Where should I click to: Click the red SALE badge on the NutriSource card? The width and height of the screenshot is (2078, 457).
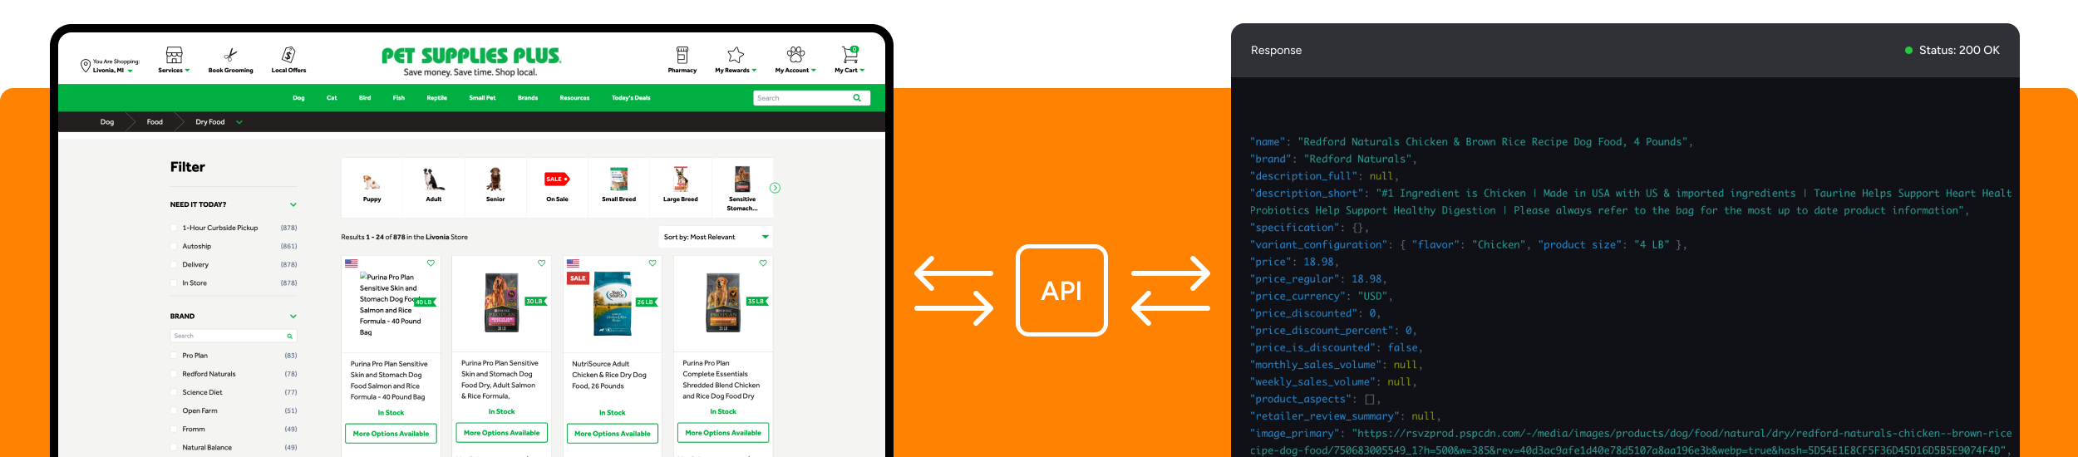(x=578, y=278)
